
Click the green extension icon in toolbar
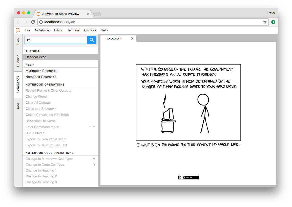(273, 22)
